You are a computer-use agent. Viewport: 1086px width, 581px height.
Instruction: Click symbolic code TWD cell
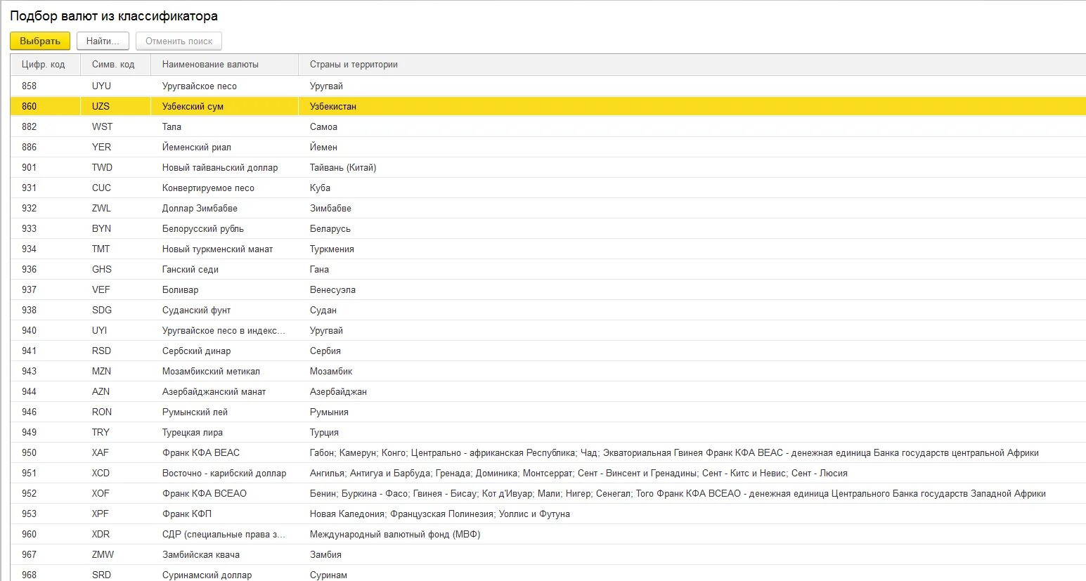pos(116,167)
